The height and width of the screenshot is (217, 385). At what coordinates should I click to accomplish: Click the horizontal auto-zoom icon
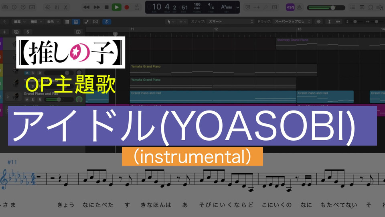338,22
